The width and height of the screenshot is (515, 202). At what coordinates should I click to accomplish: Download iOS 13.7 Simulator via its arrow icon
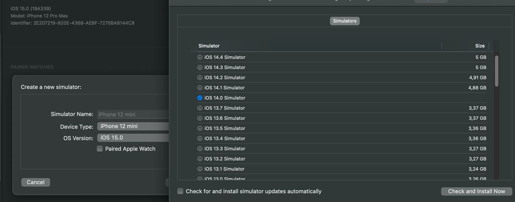click(200, 108)
